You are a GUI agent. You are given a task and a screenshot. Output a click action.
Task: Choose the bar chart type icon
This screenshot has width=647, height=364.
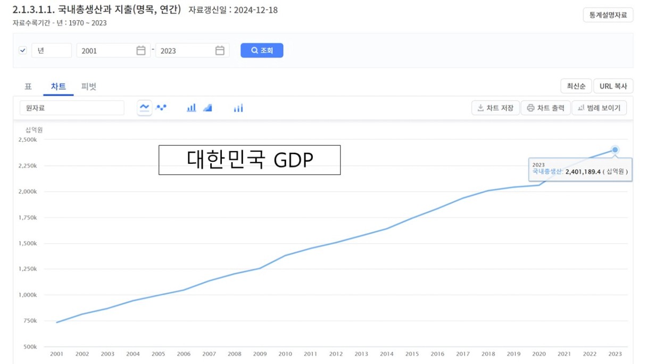191,107
